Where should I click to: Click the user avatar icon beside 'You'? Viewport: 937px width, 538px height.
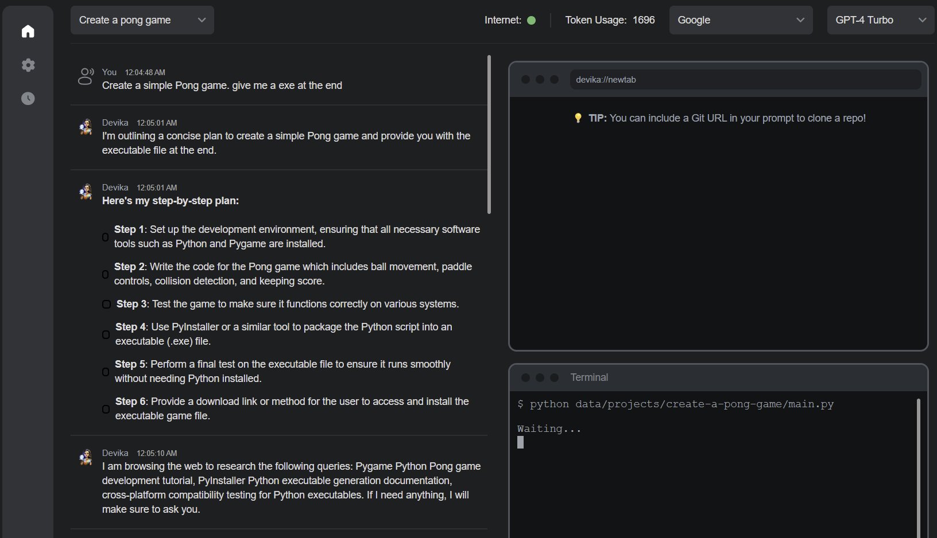click(x=86, y=76)
